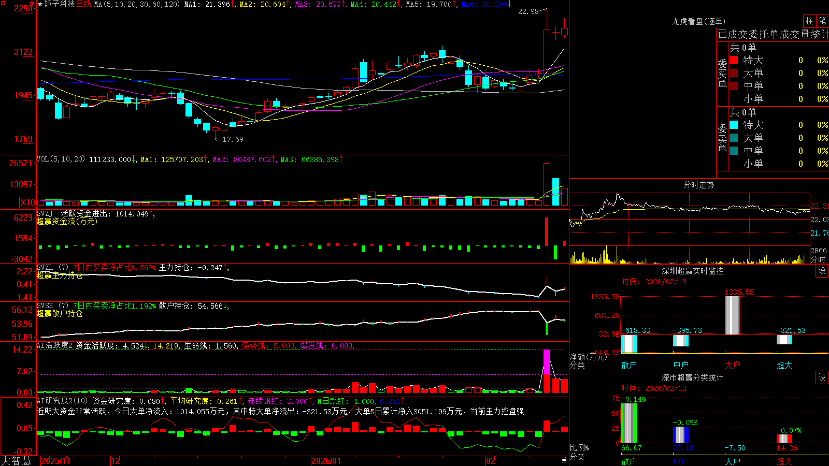Click the star icon before 矩子科技

pyautogui.click(x=40, y=4)
